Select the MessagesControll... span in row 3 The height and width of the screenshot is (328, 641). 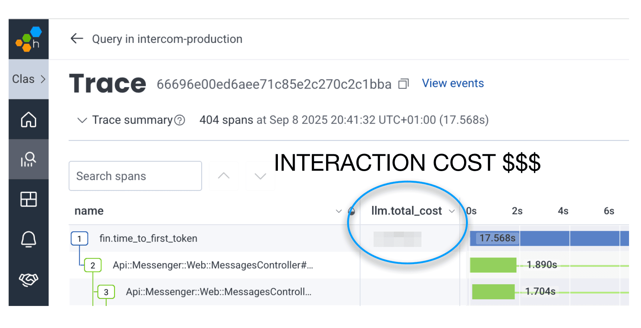click(x=218, y=292)
